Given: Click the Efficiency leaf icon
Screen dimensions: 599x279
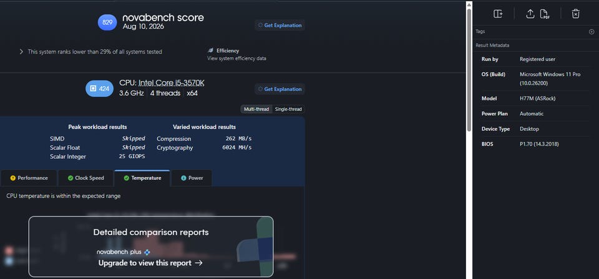Looking at the screenshot, I should (x=210, y=50).
